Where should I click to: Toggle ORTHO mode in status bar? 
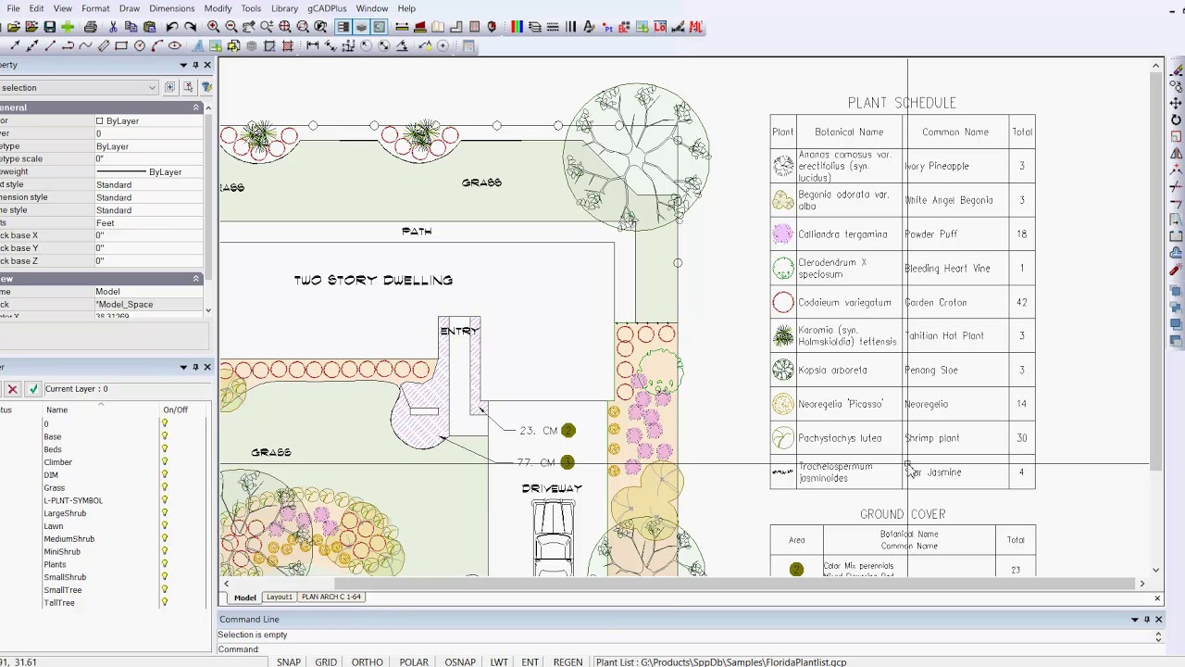[x=368, y=662]
